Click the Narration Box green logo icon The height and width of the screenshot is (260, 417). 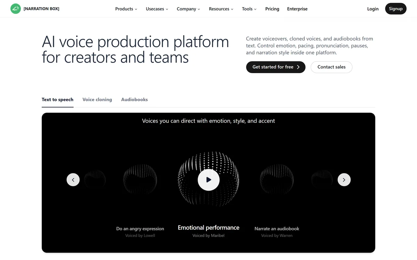[x=16, y=9]
